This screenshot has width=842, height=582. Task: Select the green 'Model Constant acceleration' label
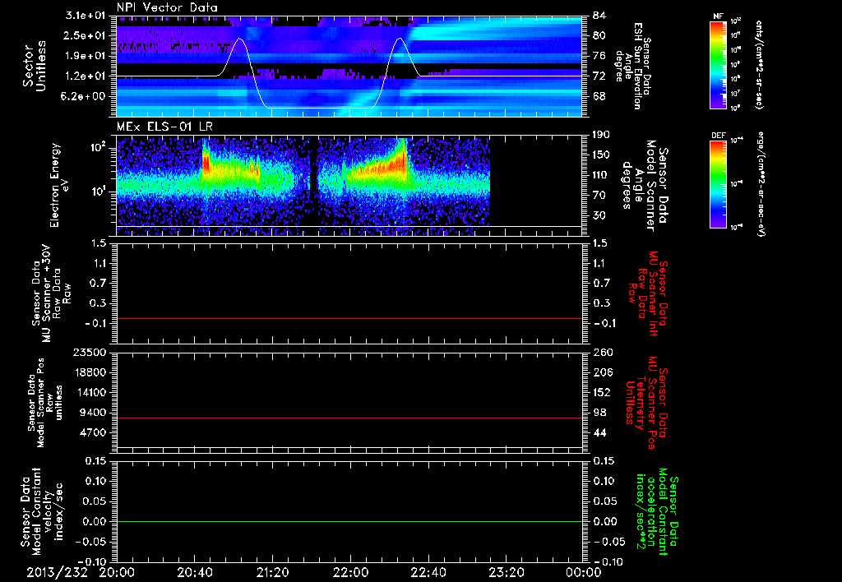point(657,512)
